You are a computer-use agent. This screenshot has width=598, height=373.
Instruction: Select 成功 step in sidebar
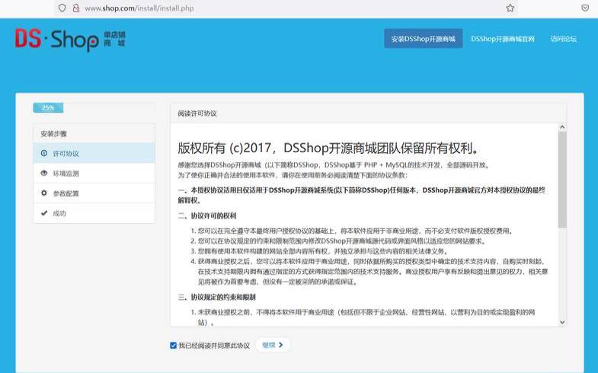pyautogui.click(x=94, y=213)
